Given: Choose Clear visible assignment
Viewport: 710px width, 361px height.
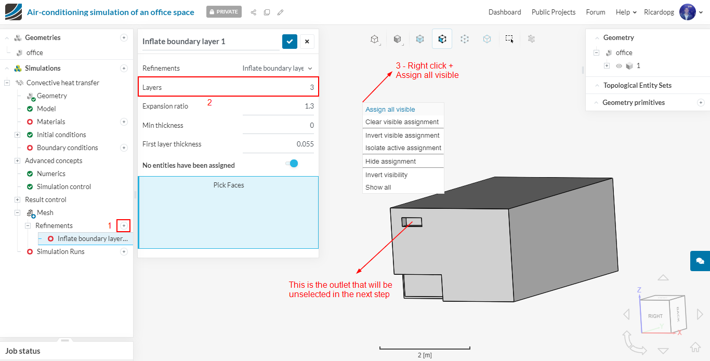Looking at the screenshot, I should (x=402, y=122).
